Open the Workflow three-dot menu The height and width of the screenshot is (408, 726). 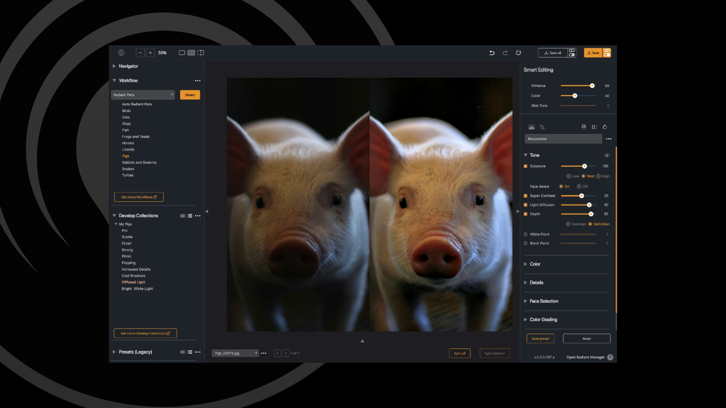(198, 81)
